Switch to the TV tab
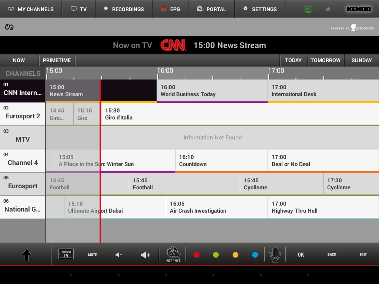 pos(79,9)
